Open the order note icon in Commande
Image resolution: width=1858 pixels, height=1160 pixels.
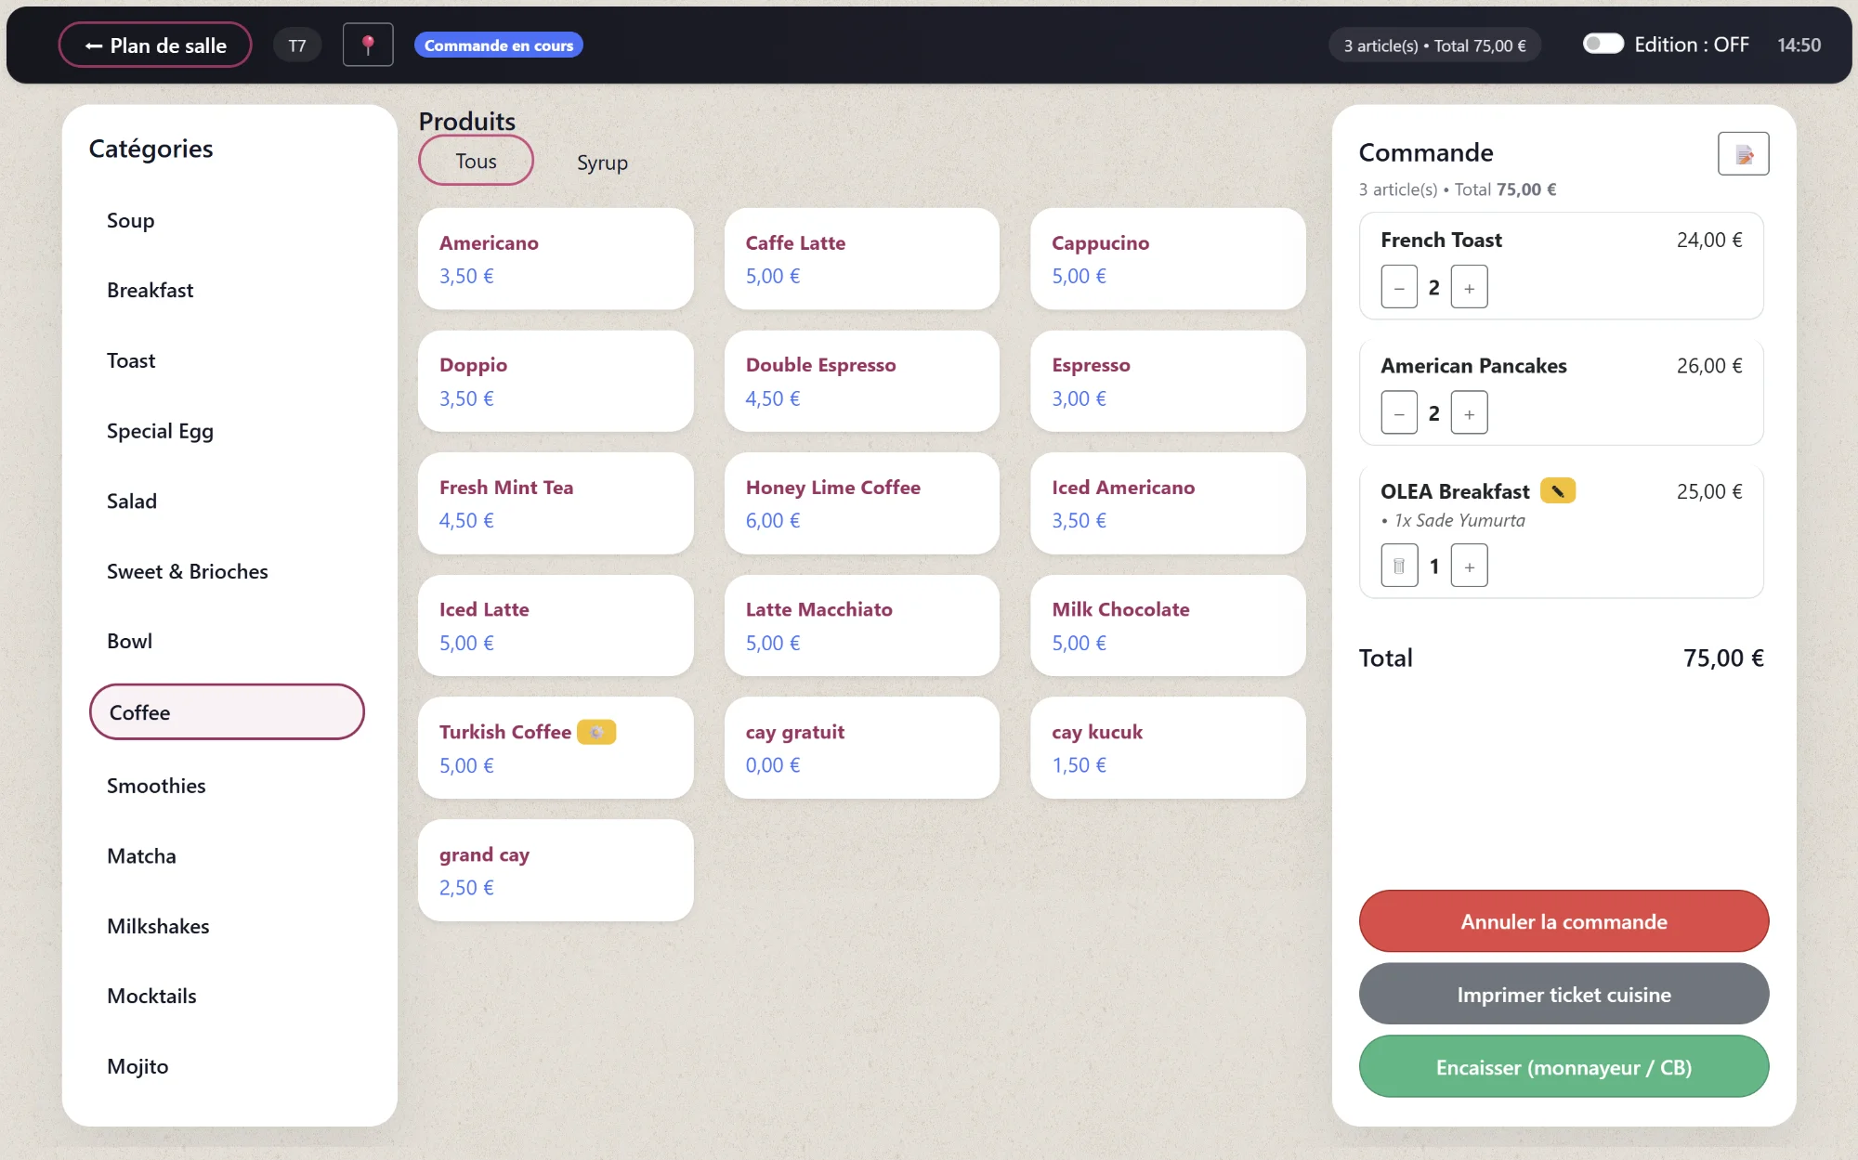click(1743, 154)
